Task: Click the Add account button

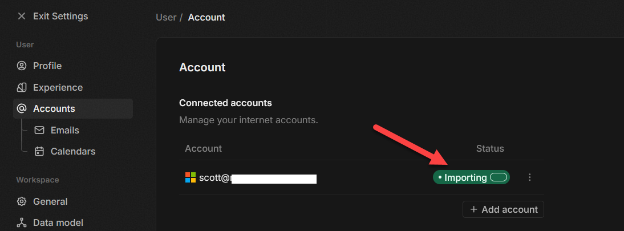Action: (503, 209)
